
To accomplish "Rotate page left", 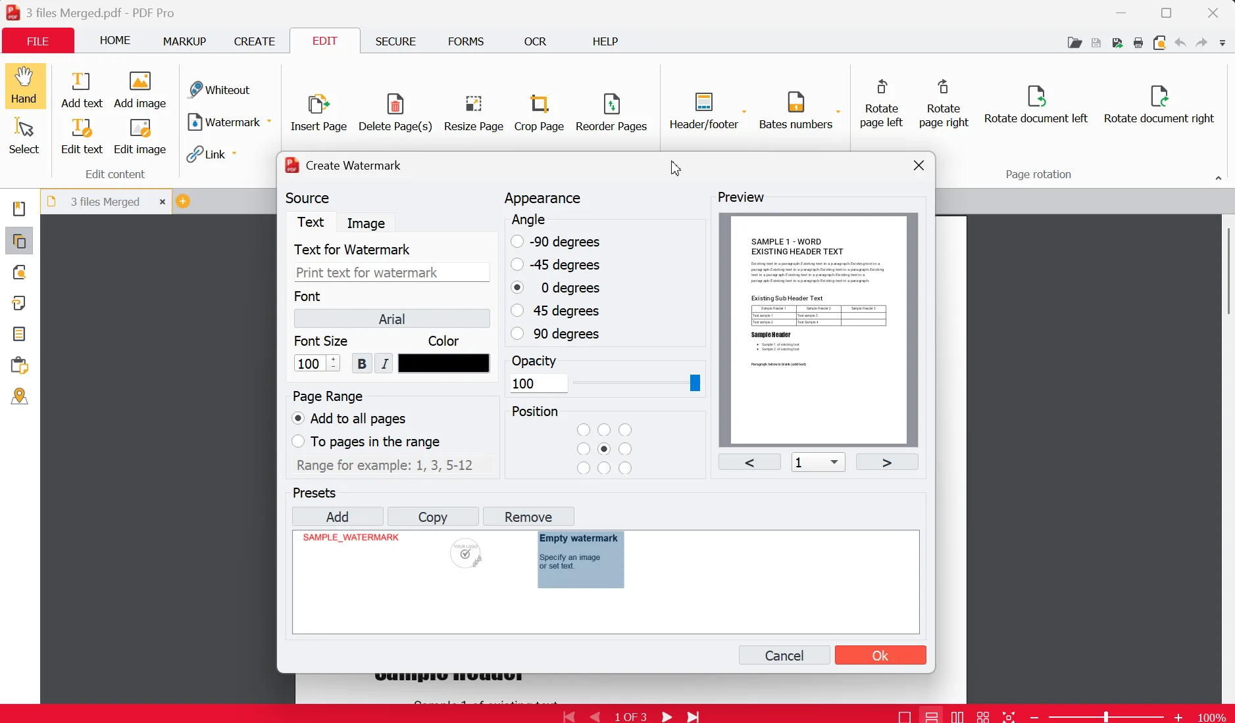I will 882,103.
